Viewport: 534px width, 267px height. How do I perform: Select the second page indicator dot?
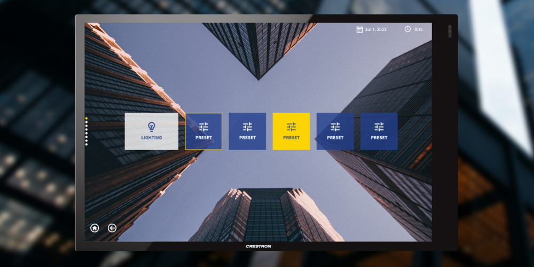[x=87, y=123]
